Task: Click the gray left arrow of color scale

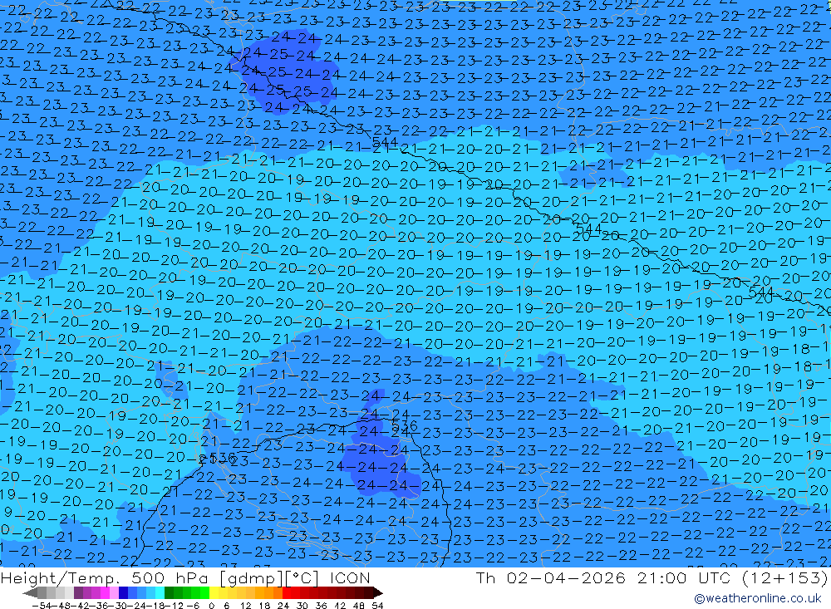Action: (x=30, y=592)
